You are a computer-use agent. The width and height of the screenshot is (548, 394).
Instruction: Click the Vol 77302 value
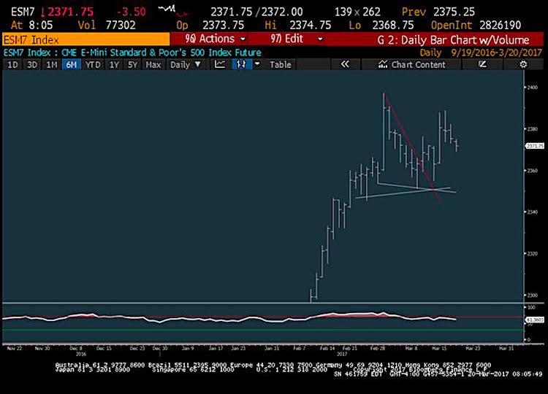click(x=121, y=25)
